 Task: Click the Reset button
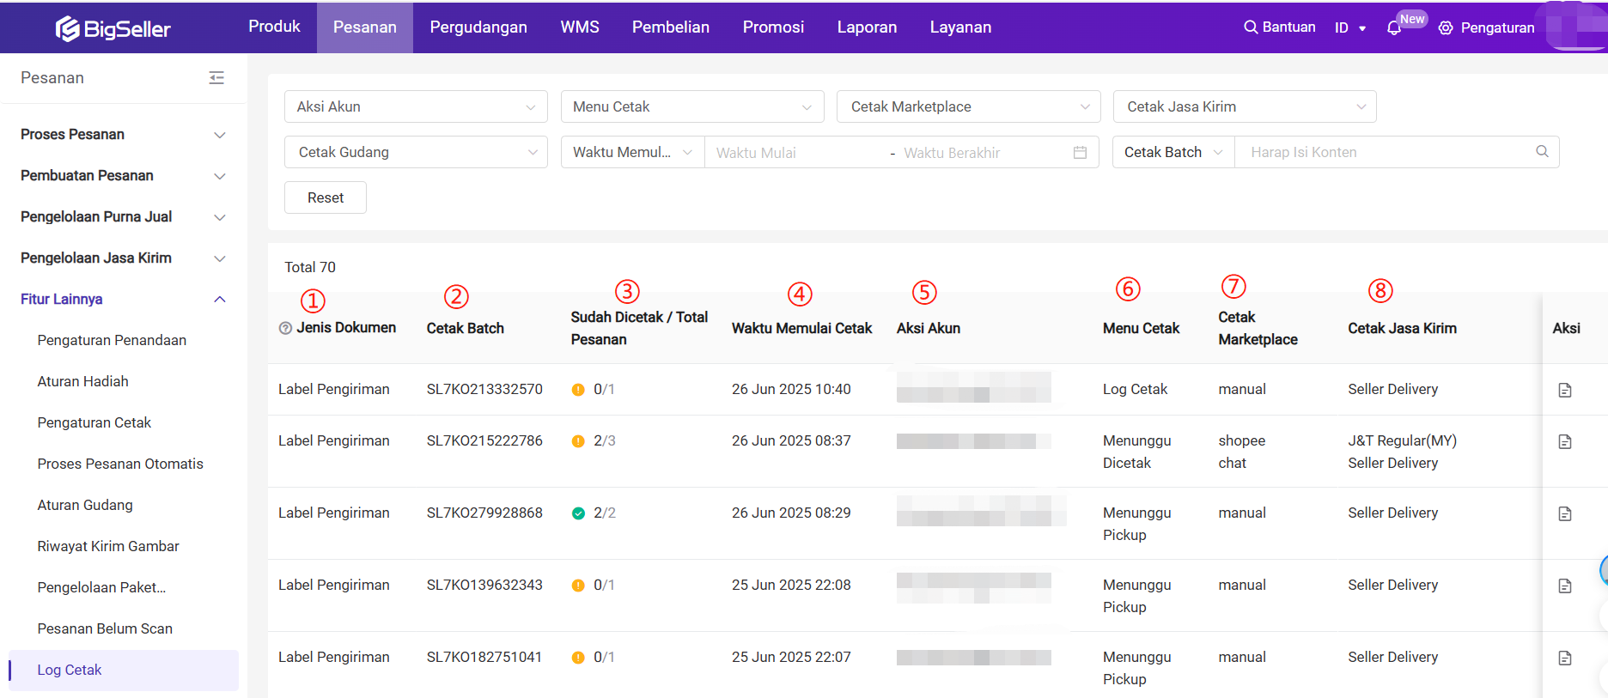click(326, 197)
